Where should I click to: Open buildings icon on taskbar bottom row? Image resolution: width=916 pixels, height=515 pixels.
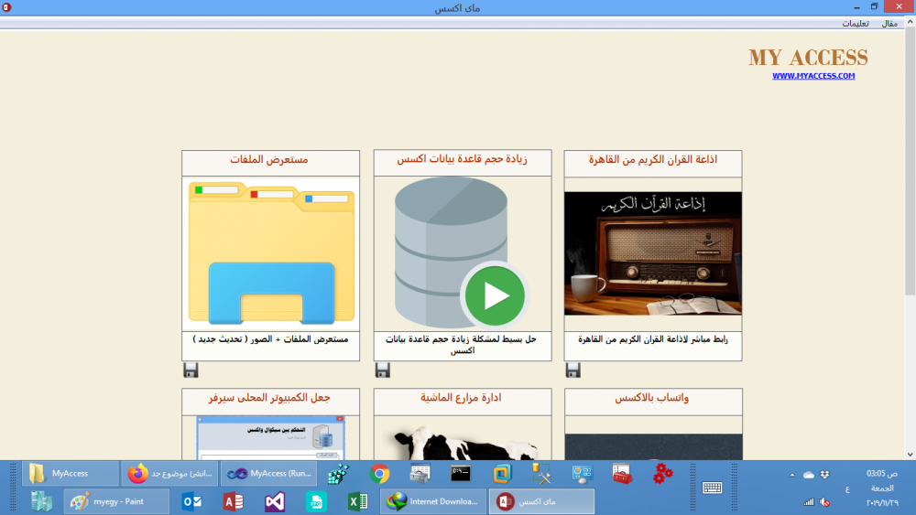coord(41,501)
